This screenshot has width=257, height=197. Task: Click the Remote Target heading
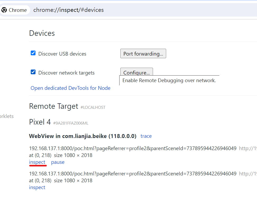tap(53, 106)
